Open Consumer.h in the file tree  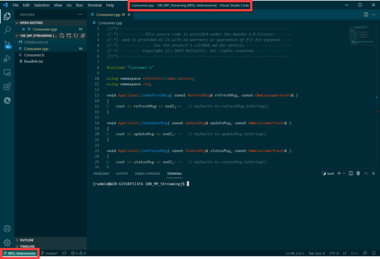point(34,55)
